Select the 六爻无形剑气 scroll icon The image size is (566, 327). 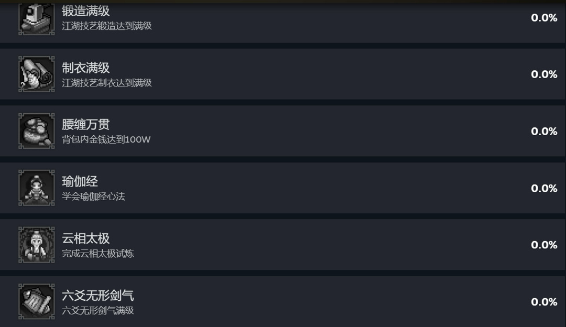click(36, 301)
